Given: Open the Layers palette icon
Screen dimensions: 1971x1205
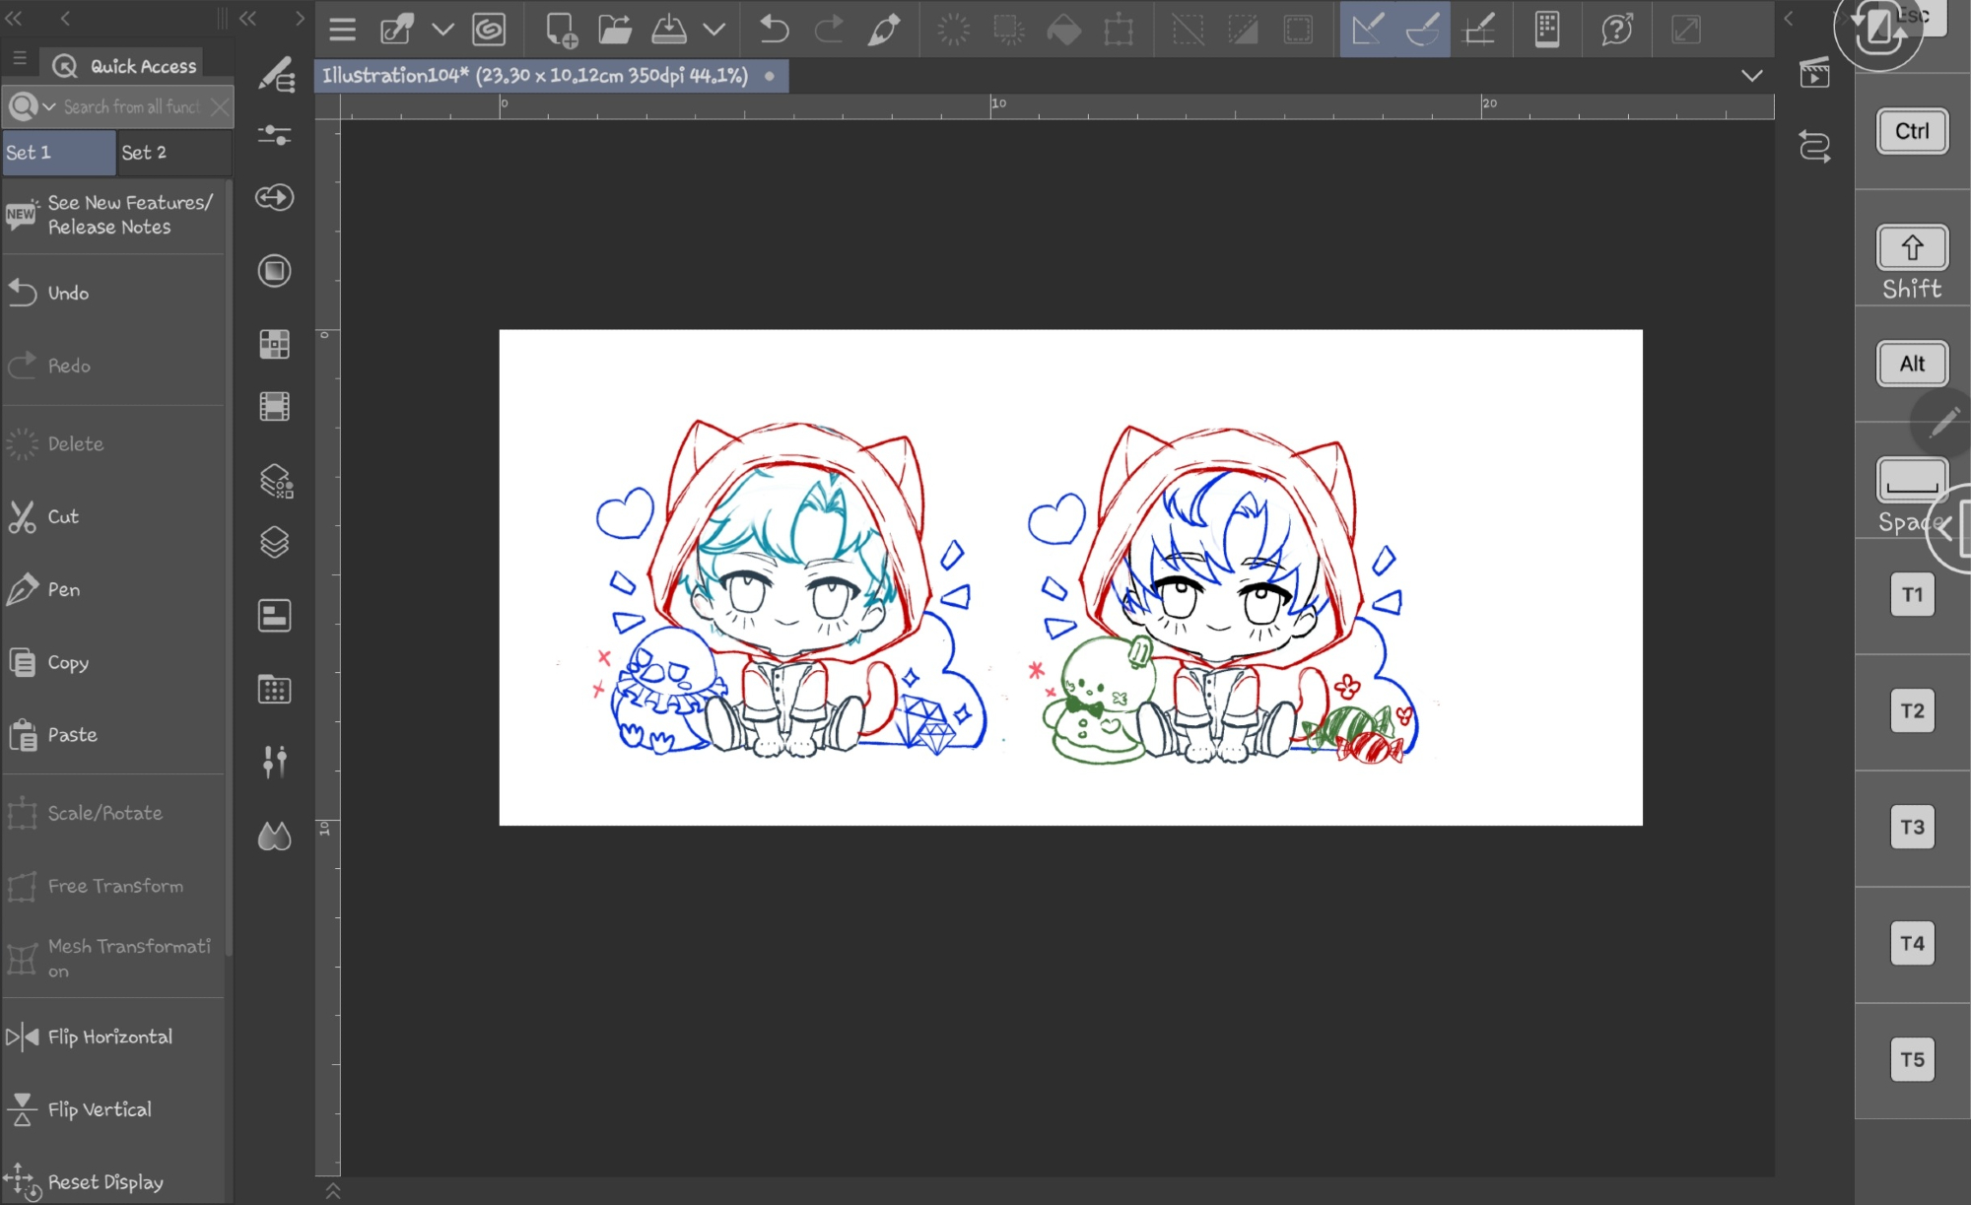Looking at the screenshot, I should tap(275, 542).
